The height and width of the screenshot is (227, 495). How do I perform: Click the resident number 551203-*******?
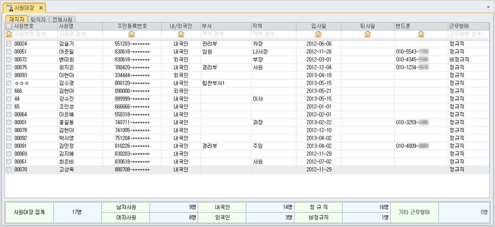pyautogui.click(x=131, y=44)
